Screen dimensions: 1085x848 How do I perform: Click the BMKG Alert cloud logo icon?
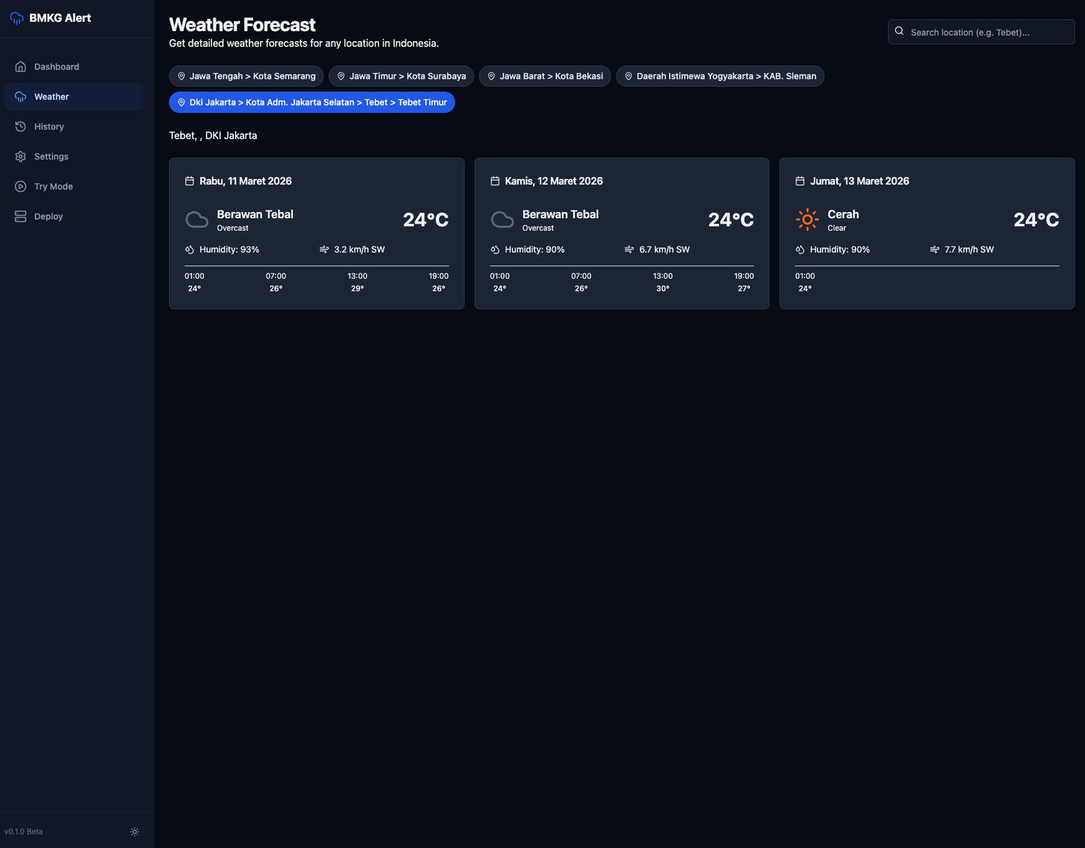(x=17, y=18)
